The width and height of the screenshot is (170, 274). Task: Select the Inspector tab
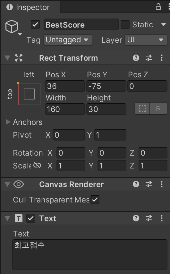tap(30, 7)
